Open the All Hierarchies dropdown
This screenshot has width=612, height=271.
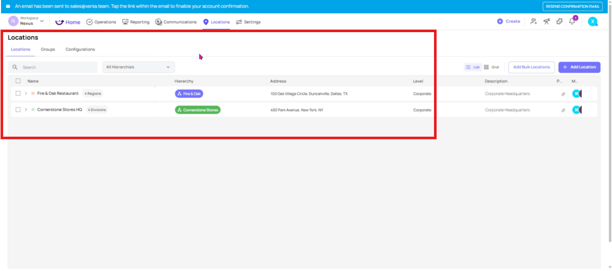click(x=138, y=67)
